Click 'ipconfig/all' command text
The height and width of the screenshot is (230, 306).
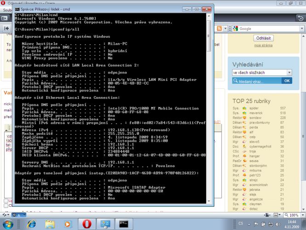click(x=65, y=29)
